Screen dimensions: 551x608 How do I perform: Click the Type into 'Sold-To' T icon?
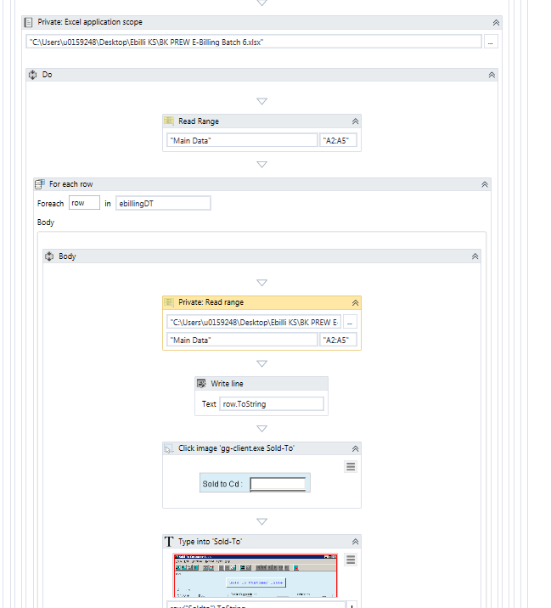pyautogui.click(x=169, y=541)
